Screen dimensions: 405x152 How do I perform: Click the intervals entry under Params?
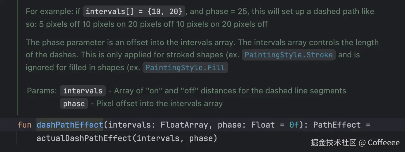click(x=83, y=91)
